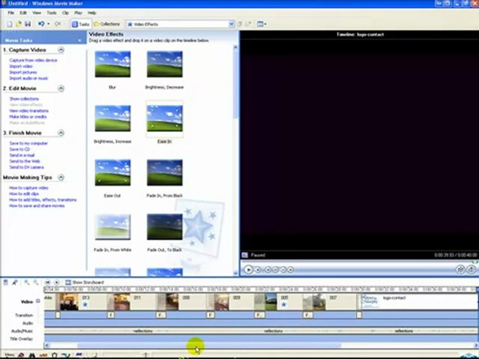Open the Video Effects location dropdown
This screenshot has height=359, width=479.
coord(231,24)
